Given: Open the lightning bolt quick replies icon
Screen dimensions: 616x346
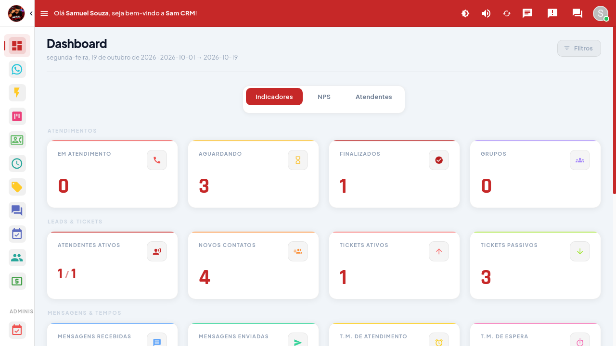Looking at the screenshot, I should coord(17,93).
